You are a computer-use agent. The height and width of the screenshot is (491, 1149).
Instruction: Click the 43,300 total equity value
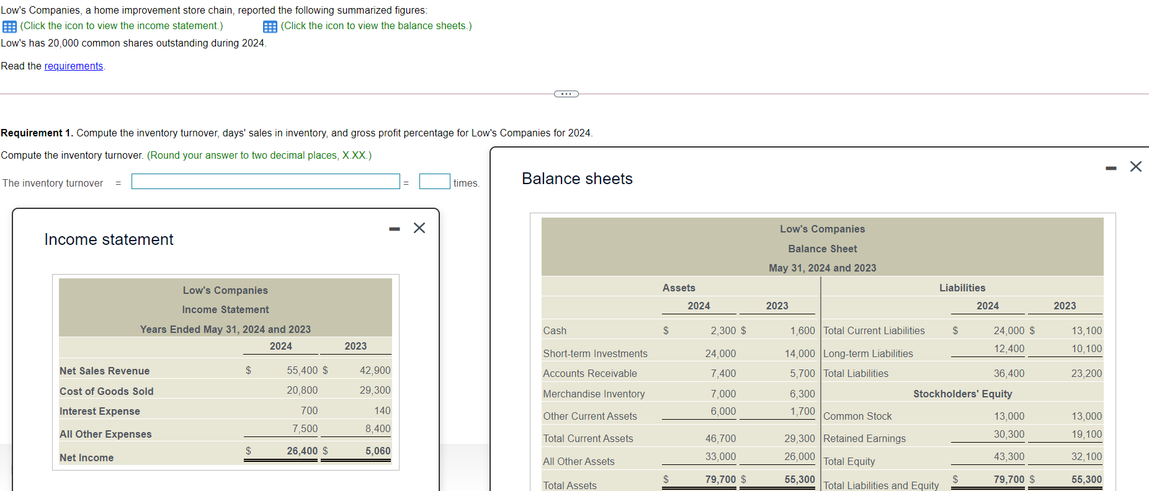pyautogui.click(x=1009, y=456)
